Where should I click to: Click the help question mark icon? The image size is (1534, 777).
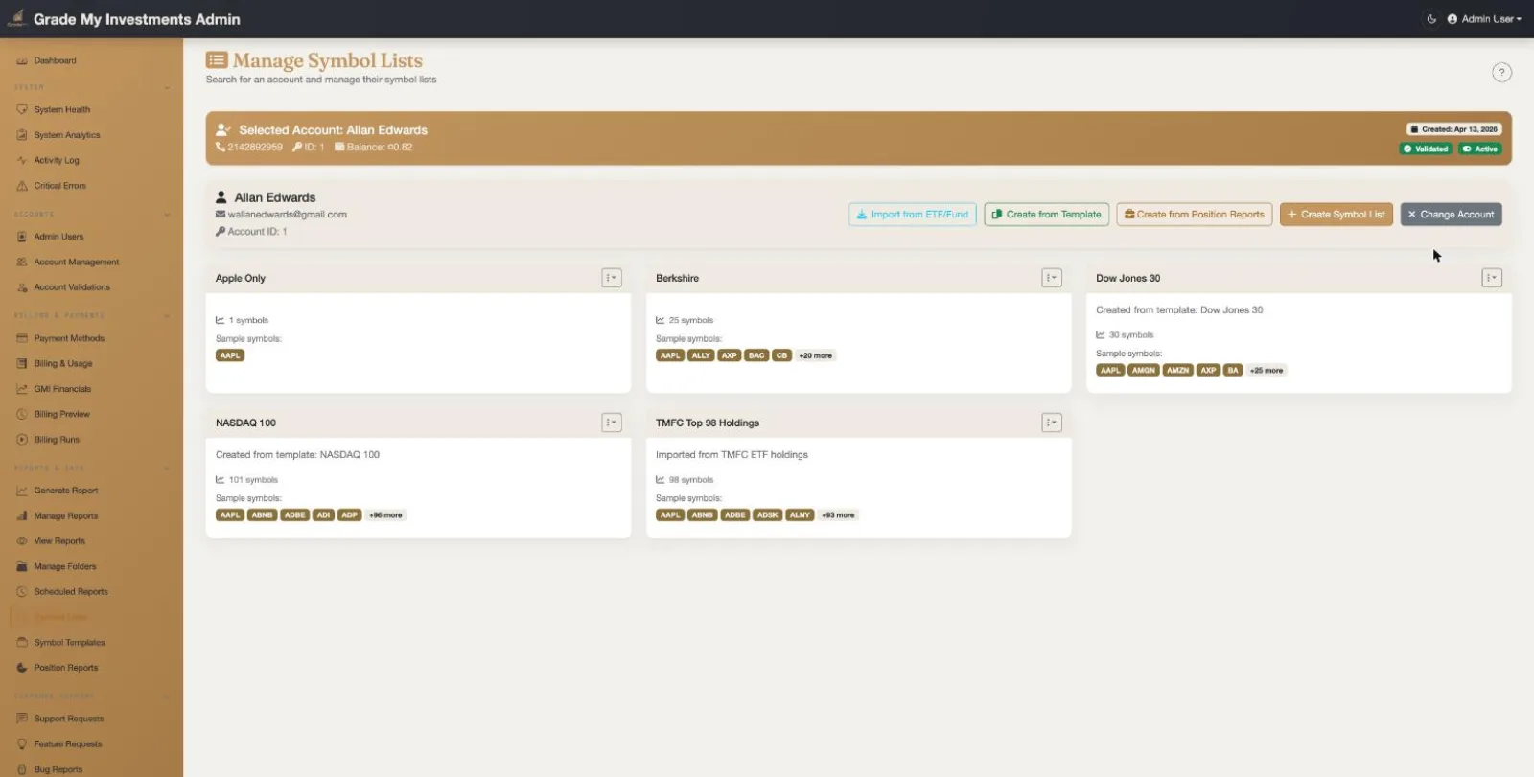[1501, 72]
